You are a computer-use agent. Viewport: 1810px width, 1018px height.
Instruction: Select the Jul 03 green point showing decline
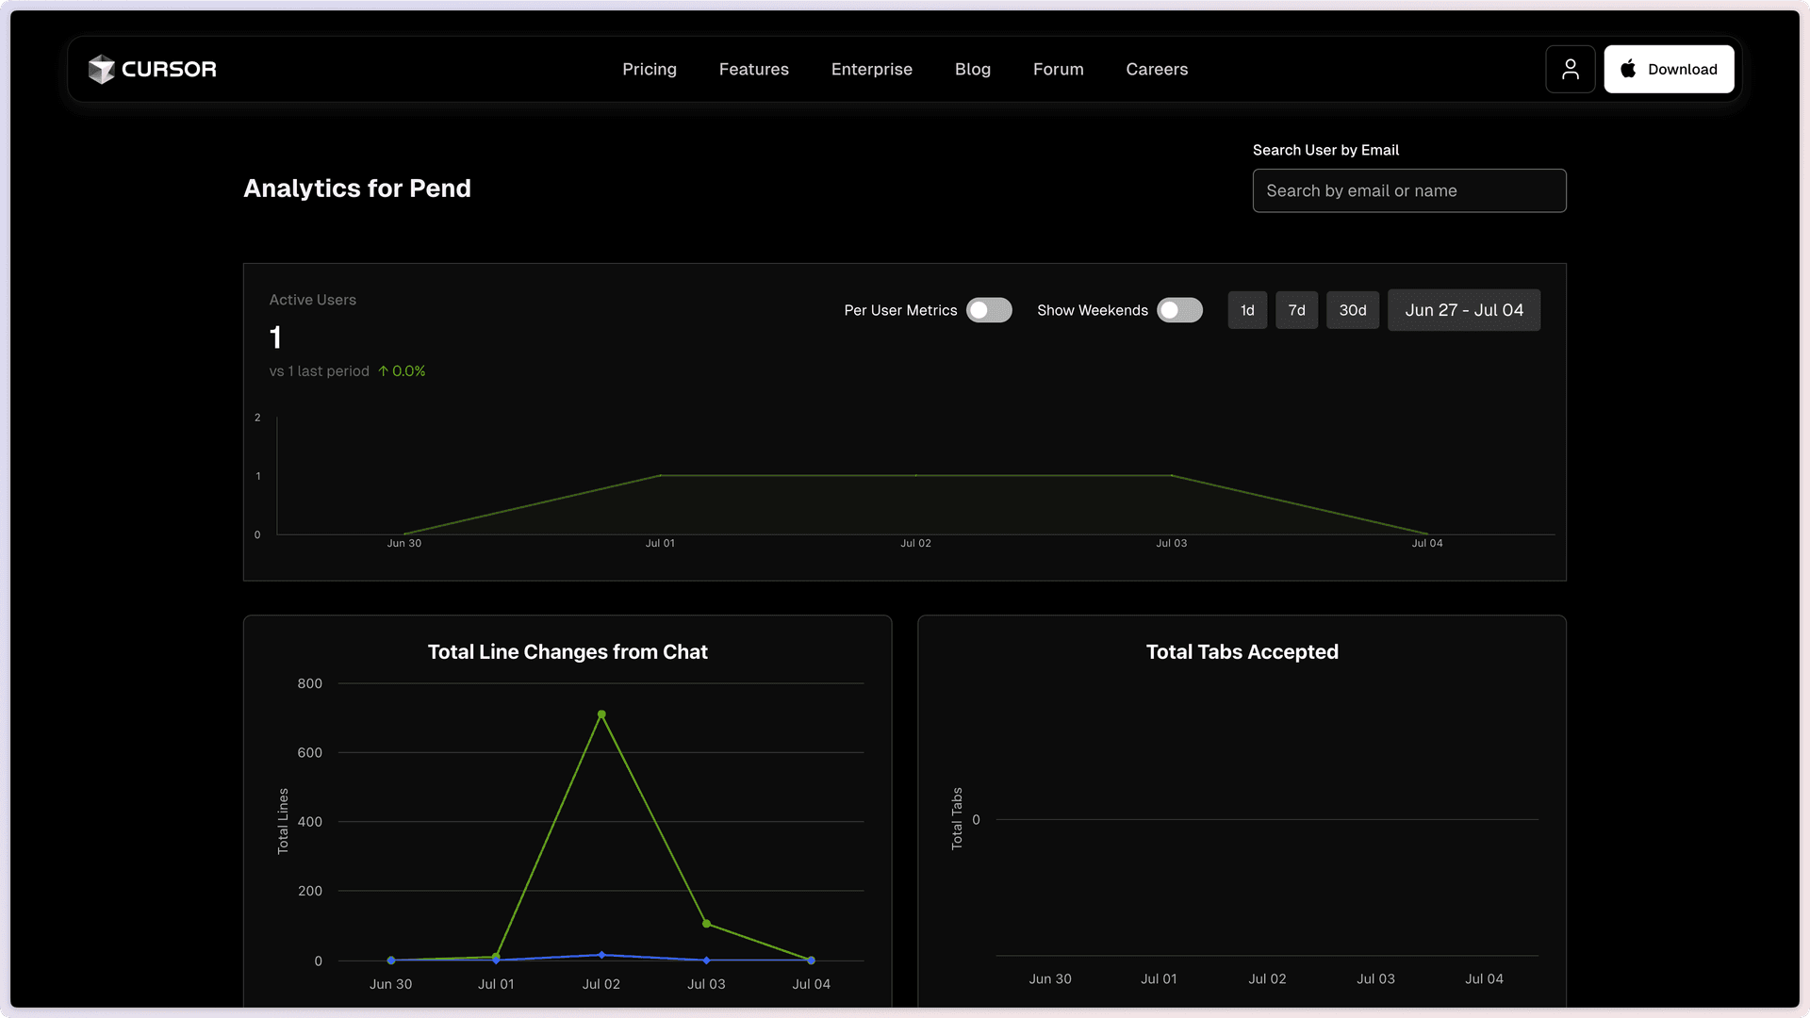click(x=706, y=923)
